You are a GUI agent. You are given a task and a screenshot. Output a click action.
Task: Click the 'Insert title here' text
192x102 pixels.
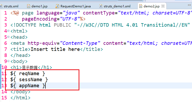pyautogui.click(x=55, y=49)
